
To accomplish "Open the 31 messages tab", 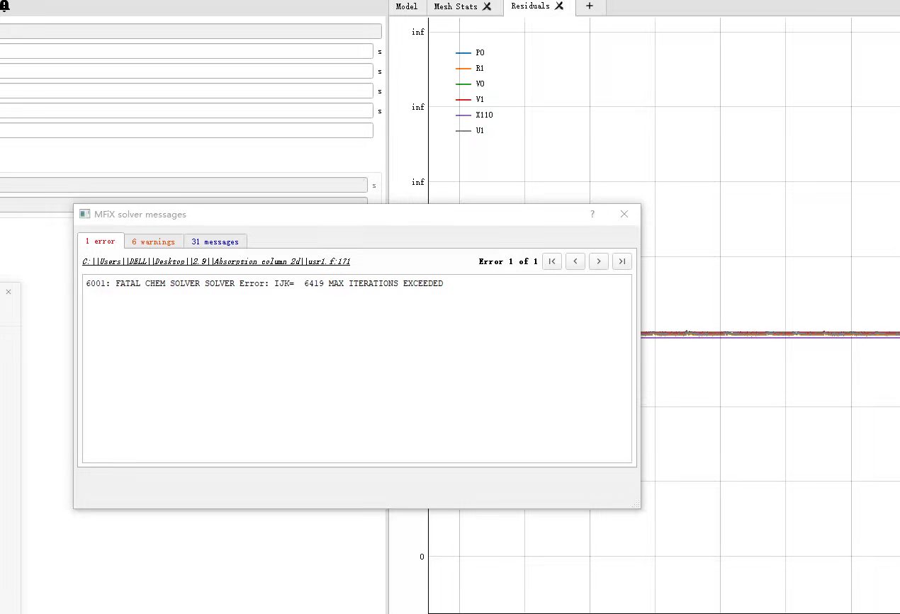I will click(x=215, y=241).
